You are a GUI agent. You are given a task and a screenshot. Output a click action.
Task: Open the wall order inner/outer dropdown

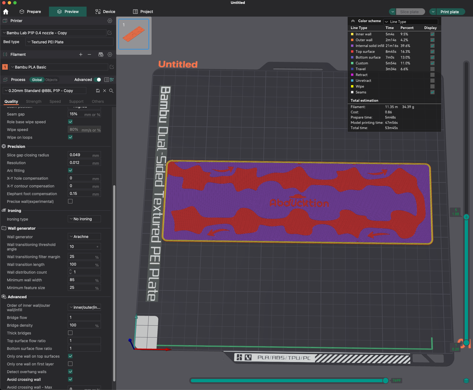pyautogui.click(x=84, y=307)
